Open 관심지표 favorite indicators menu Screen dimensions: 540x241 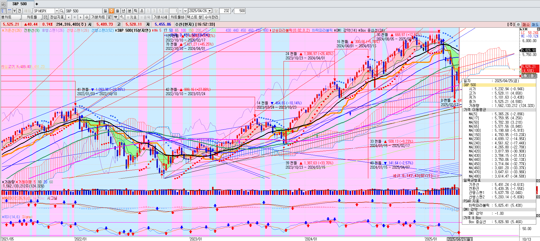57,17
